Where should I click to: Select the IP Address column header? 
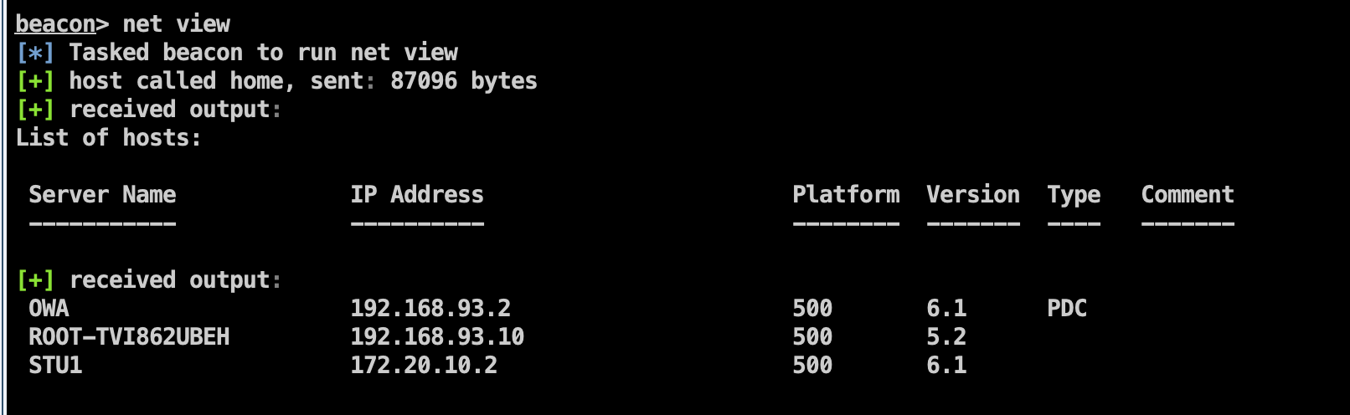coord(417,195)
